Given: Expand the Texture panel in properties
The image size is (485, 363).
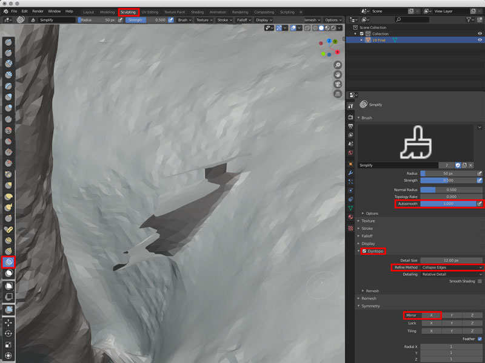Looking at the screenshot, I should click(x=369, y=221).
